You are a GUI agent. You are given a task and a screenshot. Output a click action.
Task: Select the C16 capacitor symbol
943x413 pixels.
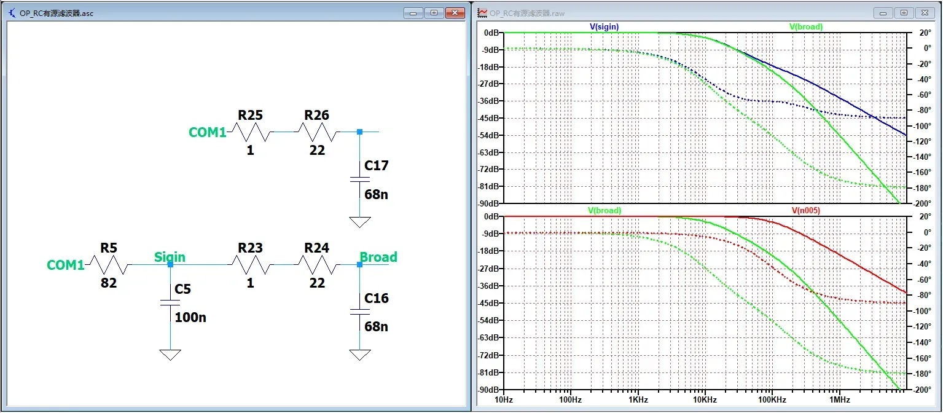pos(359,312)
